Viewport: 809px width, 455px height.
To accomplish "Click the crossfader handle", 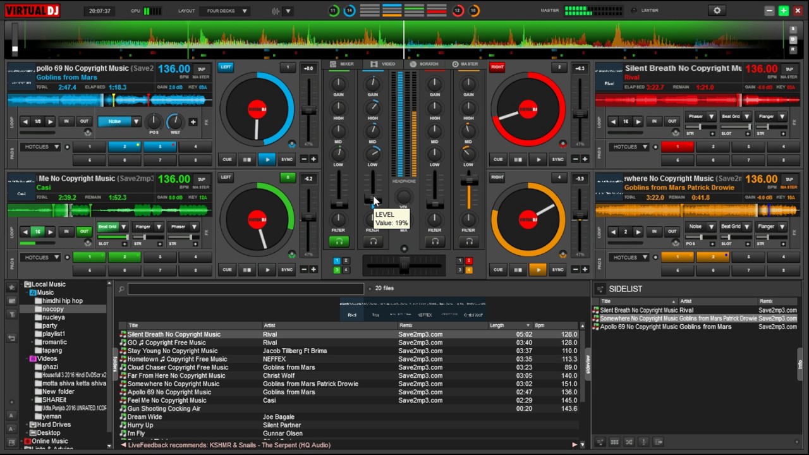I will 404,265.
